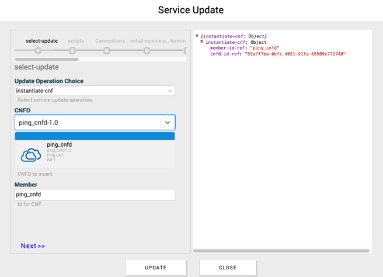Switch to the scripts step label
The height and width of the screenshot is (277, 383).
[75, 41]
